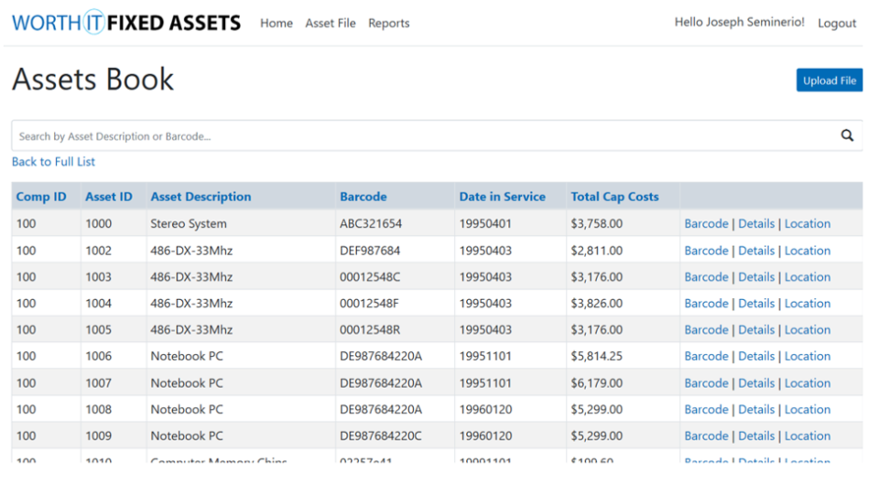View Details for asset 1000 Stereo System
879x483 pixels.
click(755, 223)
